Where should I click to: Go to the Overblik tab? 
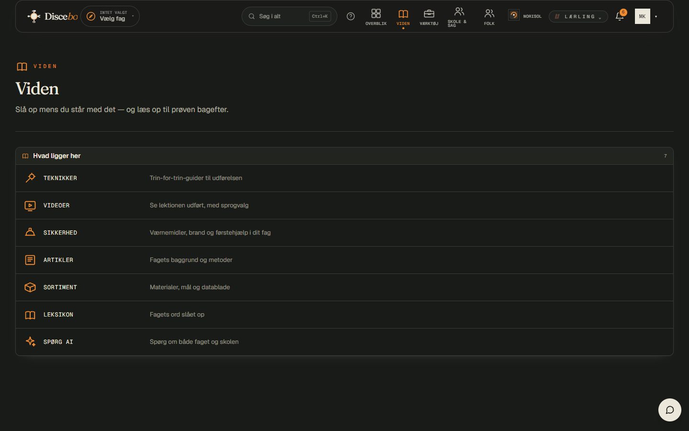[x=376, y=17]
